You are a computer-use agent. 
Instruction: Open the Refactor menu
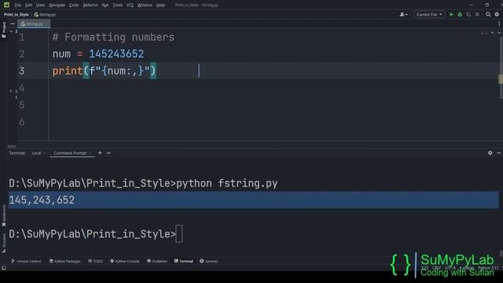click(90, 6)
